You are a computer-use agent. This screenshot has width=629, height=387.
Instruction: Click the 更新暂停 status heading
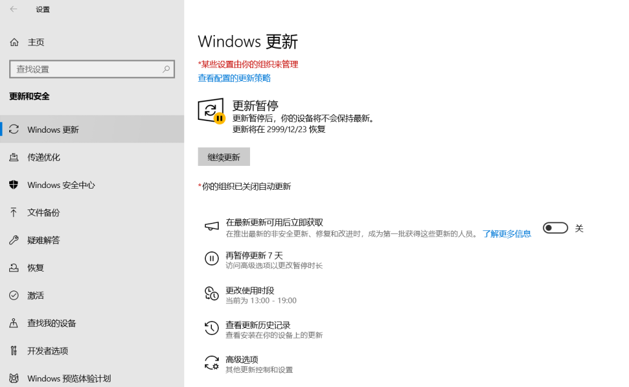pos(256,106)
